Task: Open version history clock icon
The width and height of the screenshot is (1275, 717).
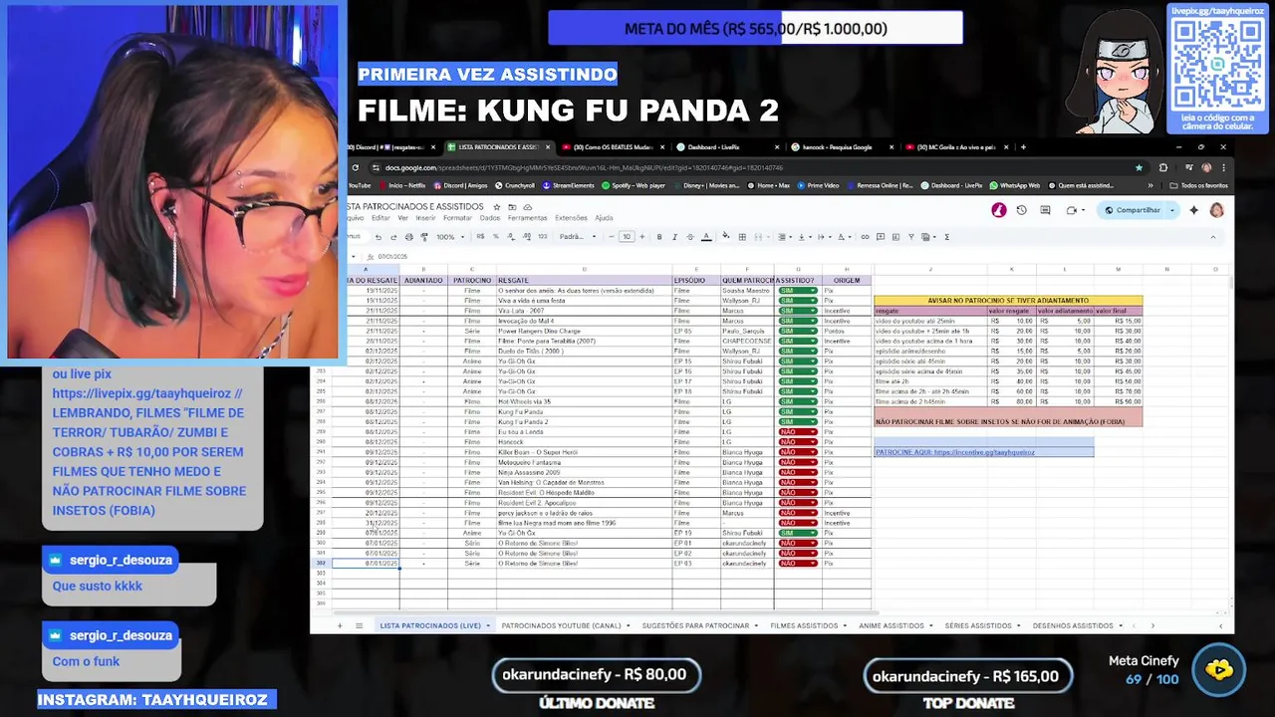Action: coord(1021,210)
